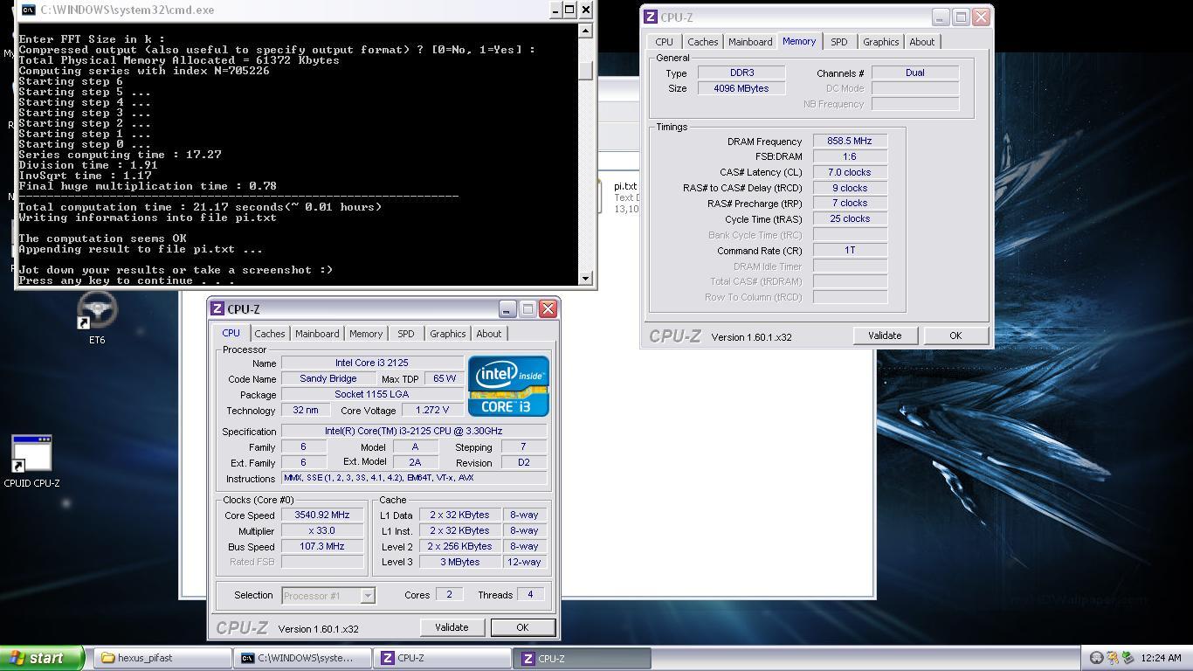
Task: Click the second system tray icon
Action: click(x=1113, y=658)
